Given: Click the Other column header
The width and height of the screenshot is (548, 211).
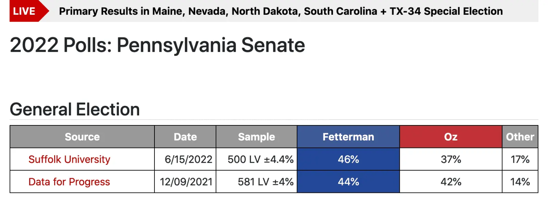Looking at the screenshot, I should point(520,137).
